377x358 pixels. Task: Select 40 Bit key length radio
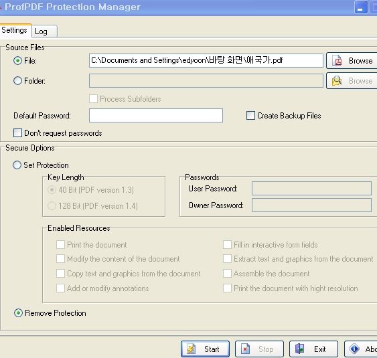tap(52, 190)
